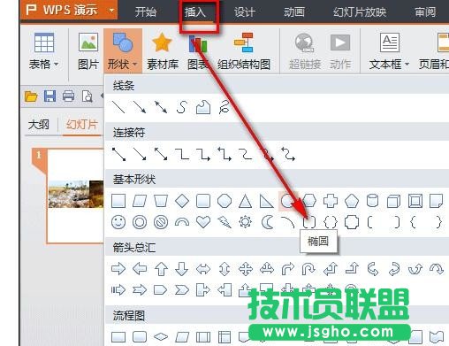Go to the 幻灯片放映 tab
Viewport: 449px width, 346px height.
pos(360,12)
